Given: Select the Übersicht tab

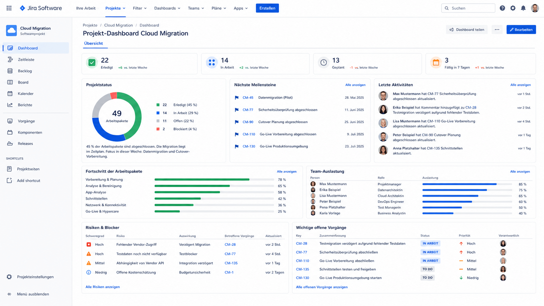Looking at the screenshot, I should point(93,44).
